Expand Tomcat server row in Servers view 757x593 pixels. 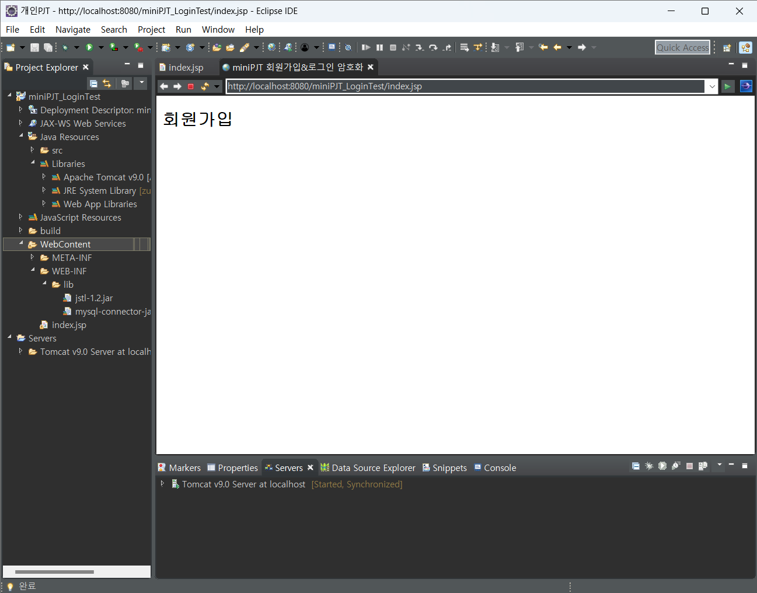pyautogui.click(x=162, y=483)
